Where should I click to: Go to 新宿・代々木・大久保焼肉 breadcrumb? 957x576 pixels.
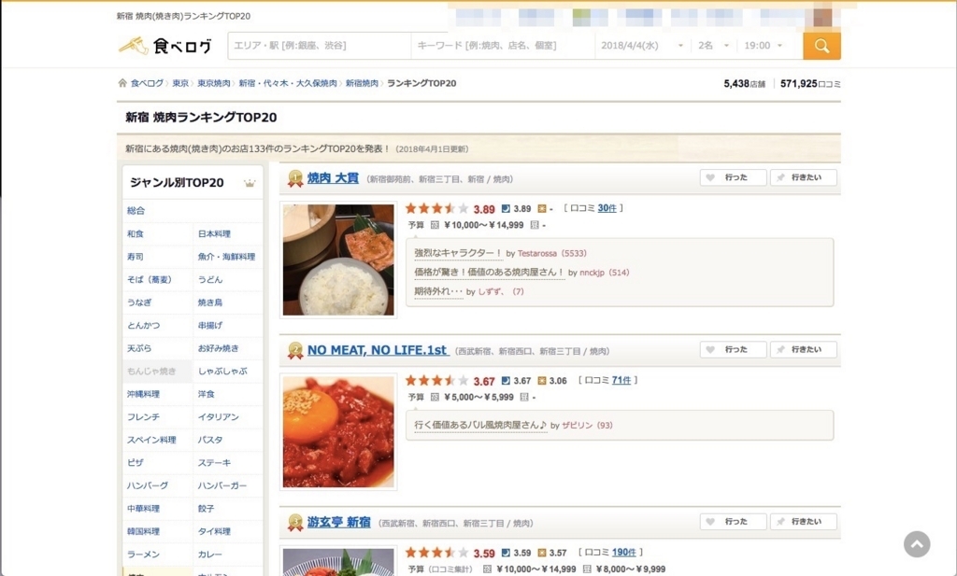[x=288, y=83]
